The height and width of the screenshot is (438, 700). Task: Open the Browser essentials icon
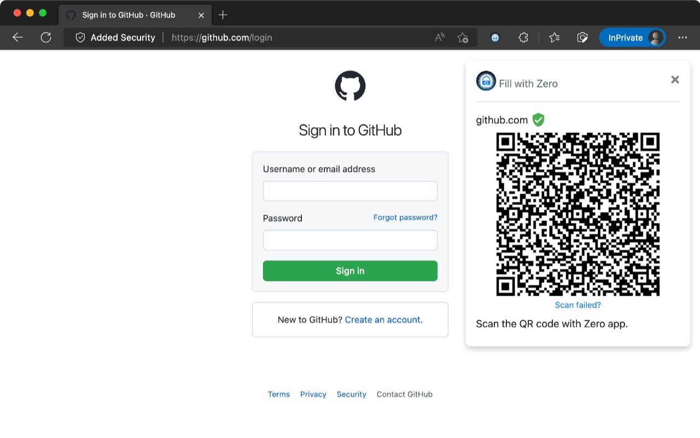582,37
